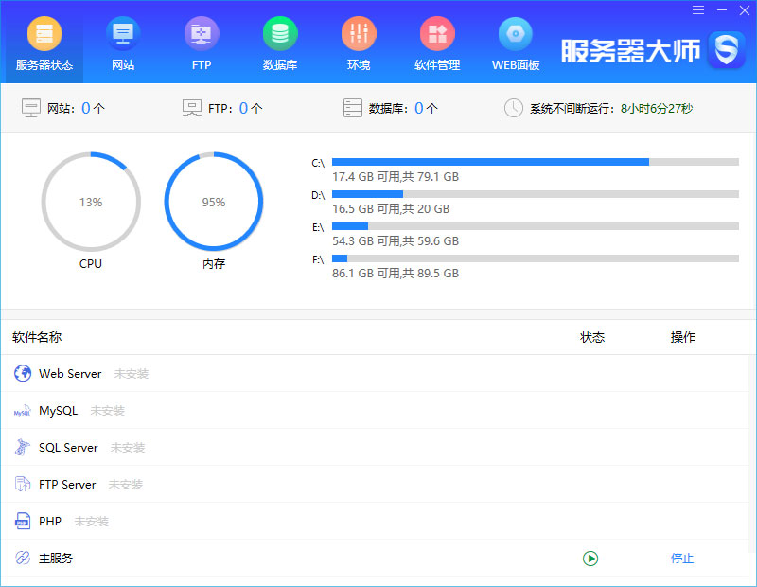Open the 数据库 icon in the navbar
The image size is (757, 587).
(279, 34)
